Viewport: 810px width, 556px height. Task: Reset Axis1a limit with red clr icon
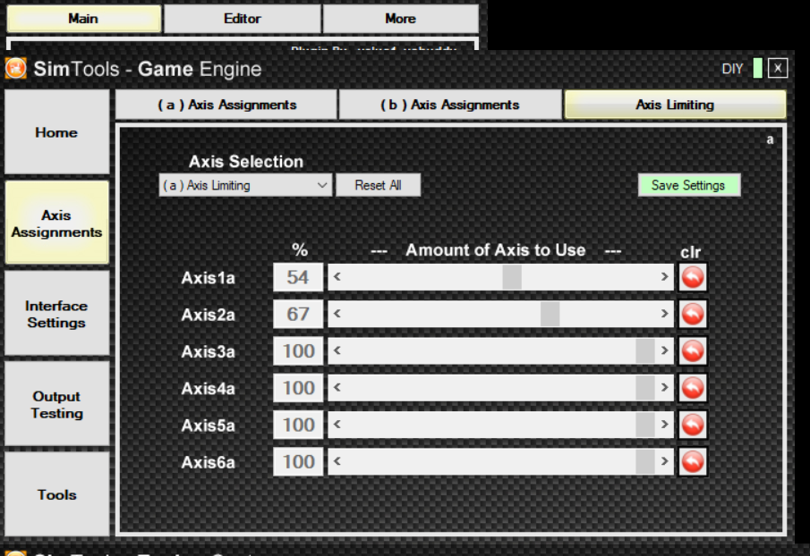tap(692, 277)
